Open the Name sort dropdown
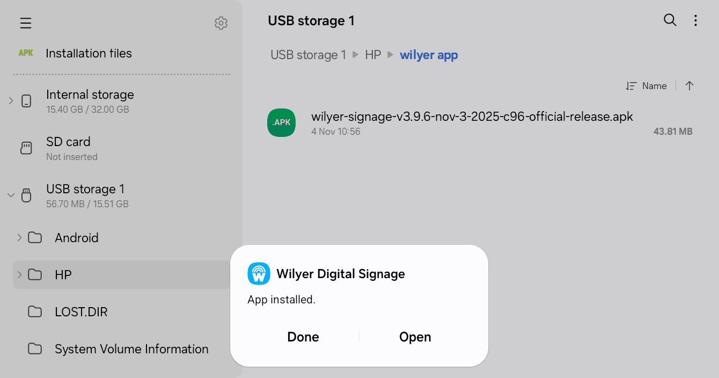The width and height of the screenshot is (719, 378). point(646,86)
